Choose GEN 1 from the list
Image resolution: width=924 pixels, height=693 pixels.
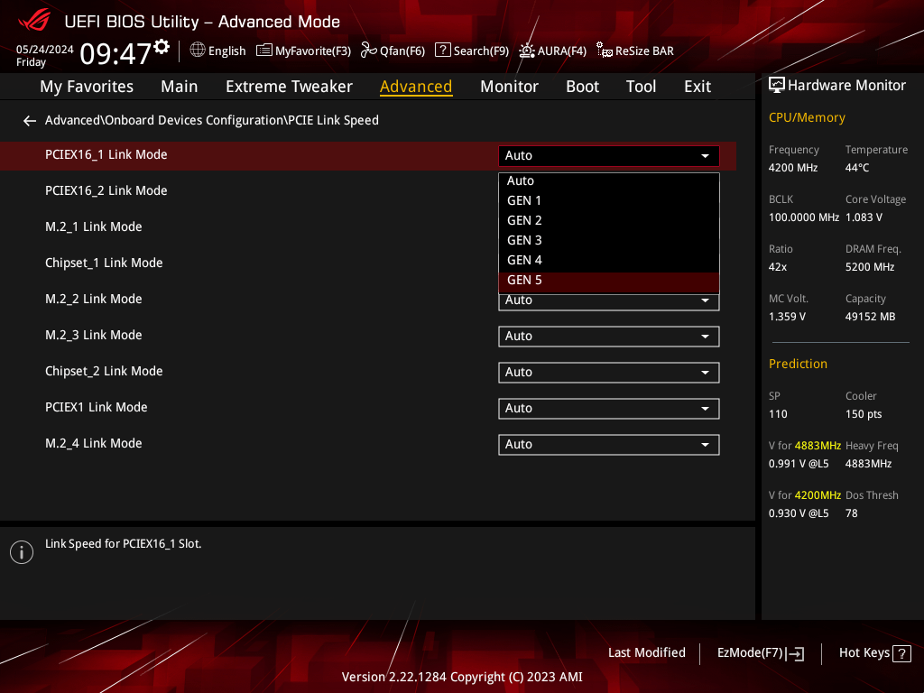coord(609,201)
